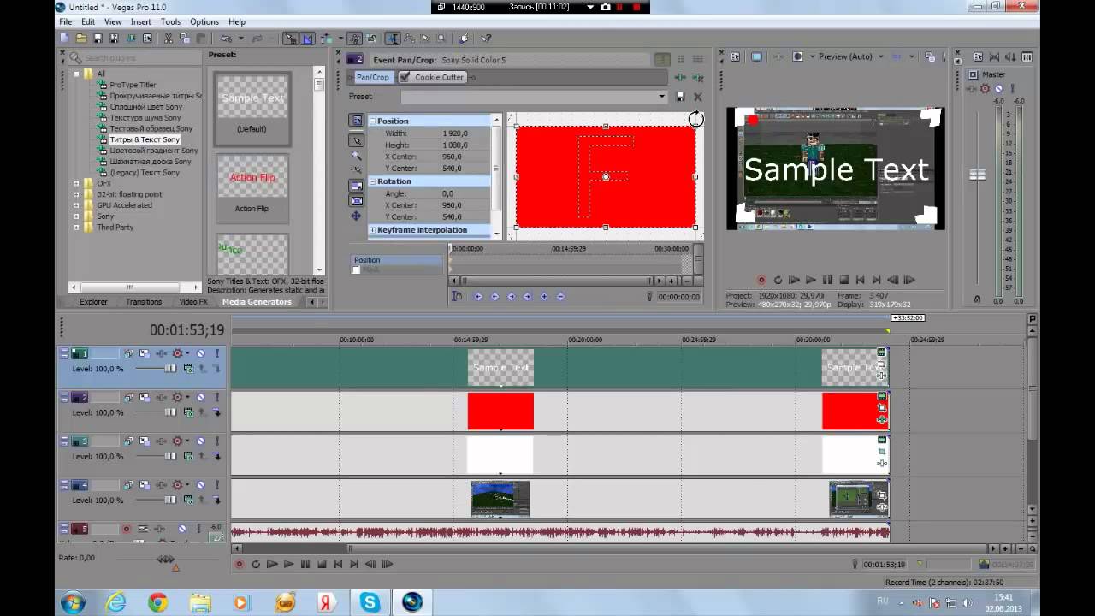Image resolution: width=1095 pixels, height=616 pixels.
Task: Collapse the All folder in the plug-in tree
Action: (76, 74)
